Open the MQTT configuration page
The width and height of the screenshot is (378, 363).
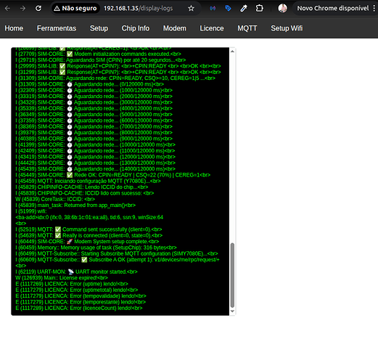(x=247, y=28)
